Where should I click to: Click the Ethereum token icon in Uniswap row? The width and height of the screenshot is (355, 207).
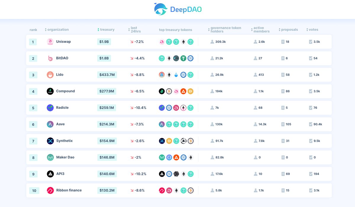183,42
